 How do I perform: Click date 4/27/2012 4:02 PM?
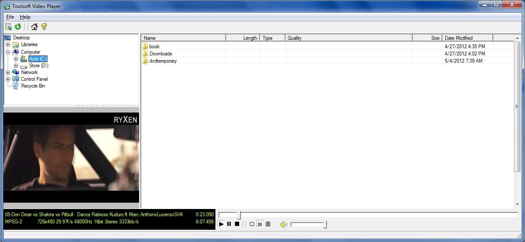tap(465, 54)
